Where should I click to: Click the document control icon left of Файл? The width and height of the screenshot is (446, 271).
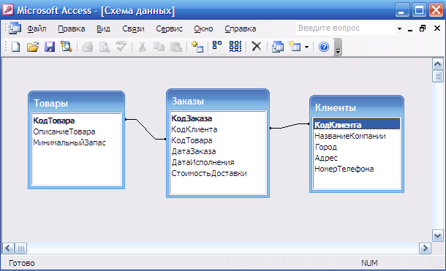(x=15, y=28)
